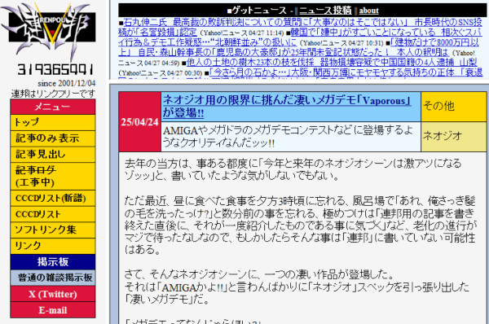
Task: Open the ニュース投稿 header link
Action: [325, 11]
